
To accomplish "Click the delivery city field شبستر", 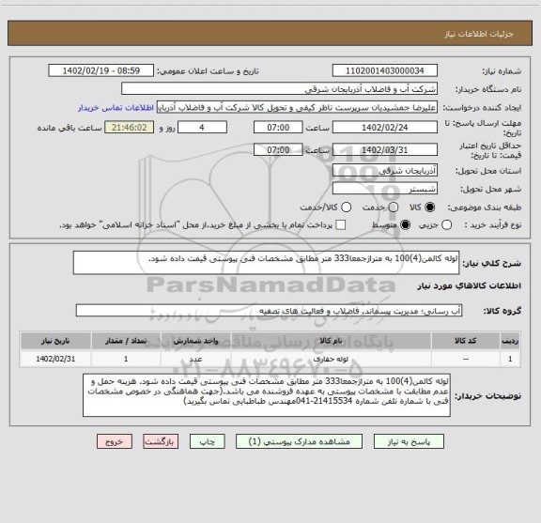I will pyautogui.click(x=385, y=189).
